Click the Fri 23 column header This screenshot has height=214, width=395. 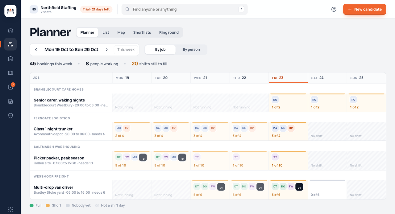pos(288,78)
